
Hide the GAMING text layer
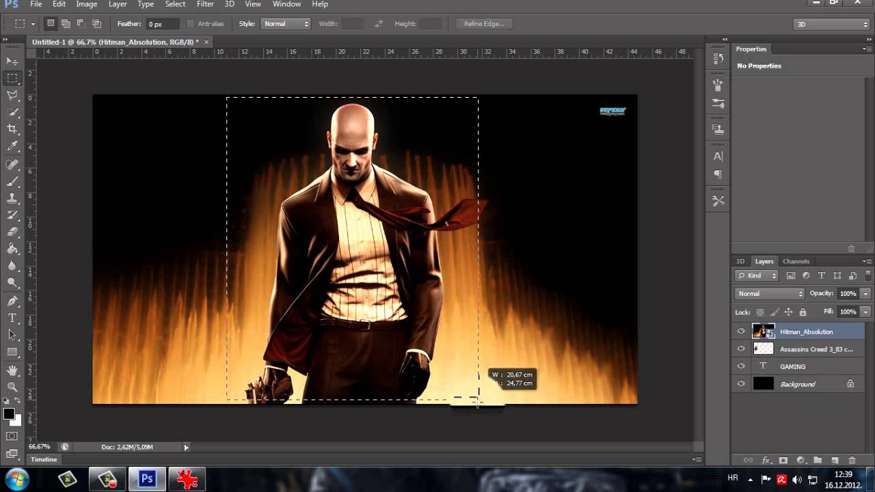pyautogui.click(x=741, y=366)
